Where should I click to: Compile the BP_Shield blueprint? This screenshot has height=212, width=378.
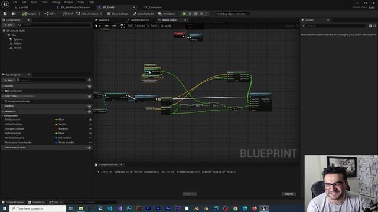(30, 14)
